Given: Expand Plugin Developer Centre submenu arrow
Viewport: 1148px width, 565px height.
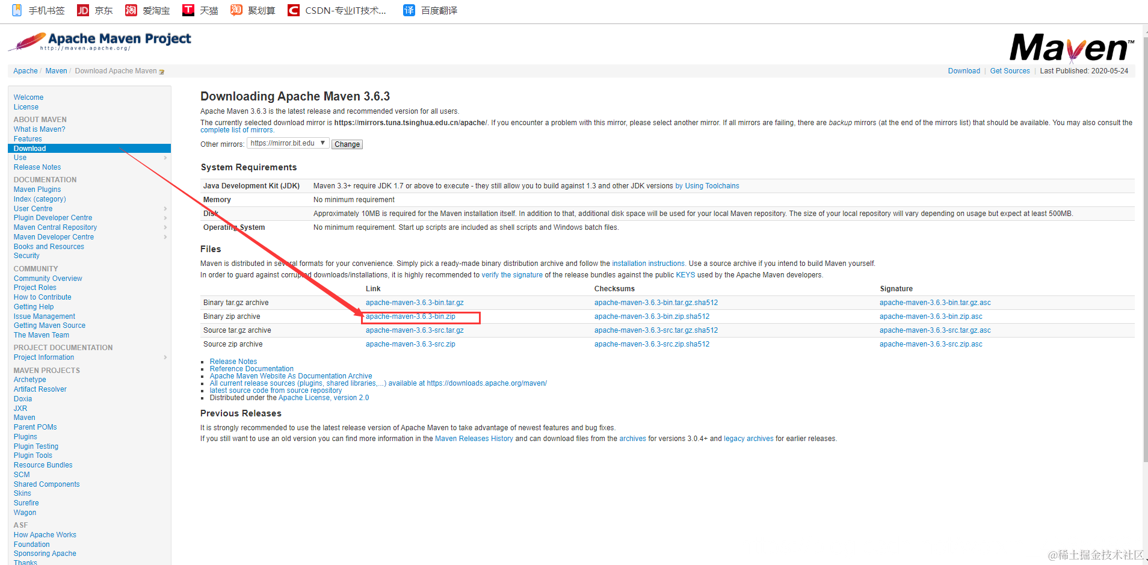Looking at the screenshot, I should point(165,218).
